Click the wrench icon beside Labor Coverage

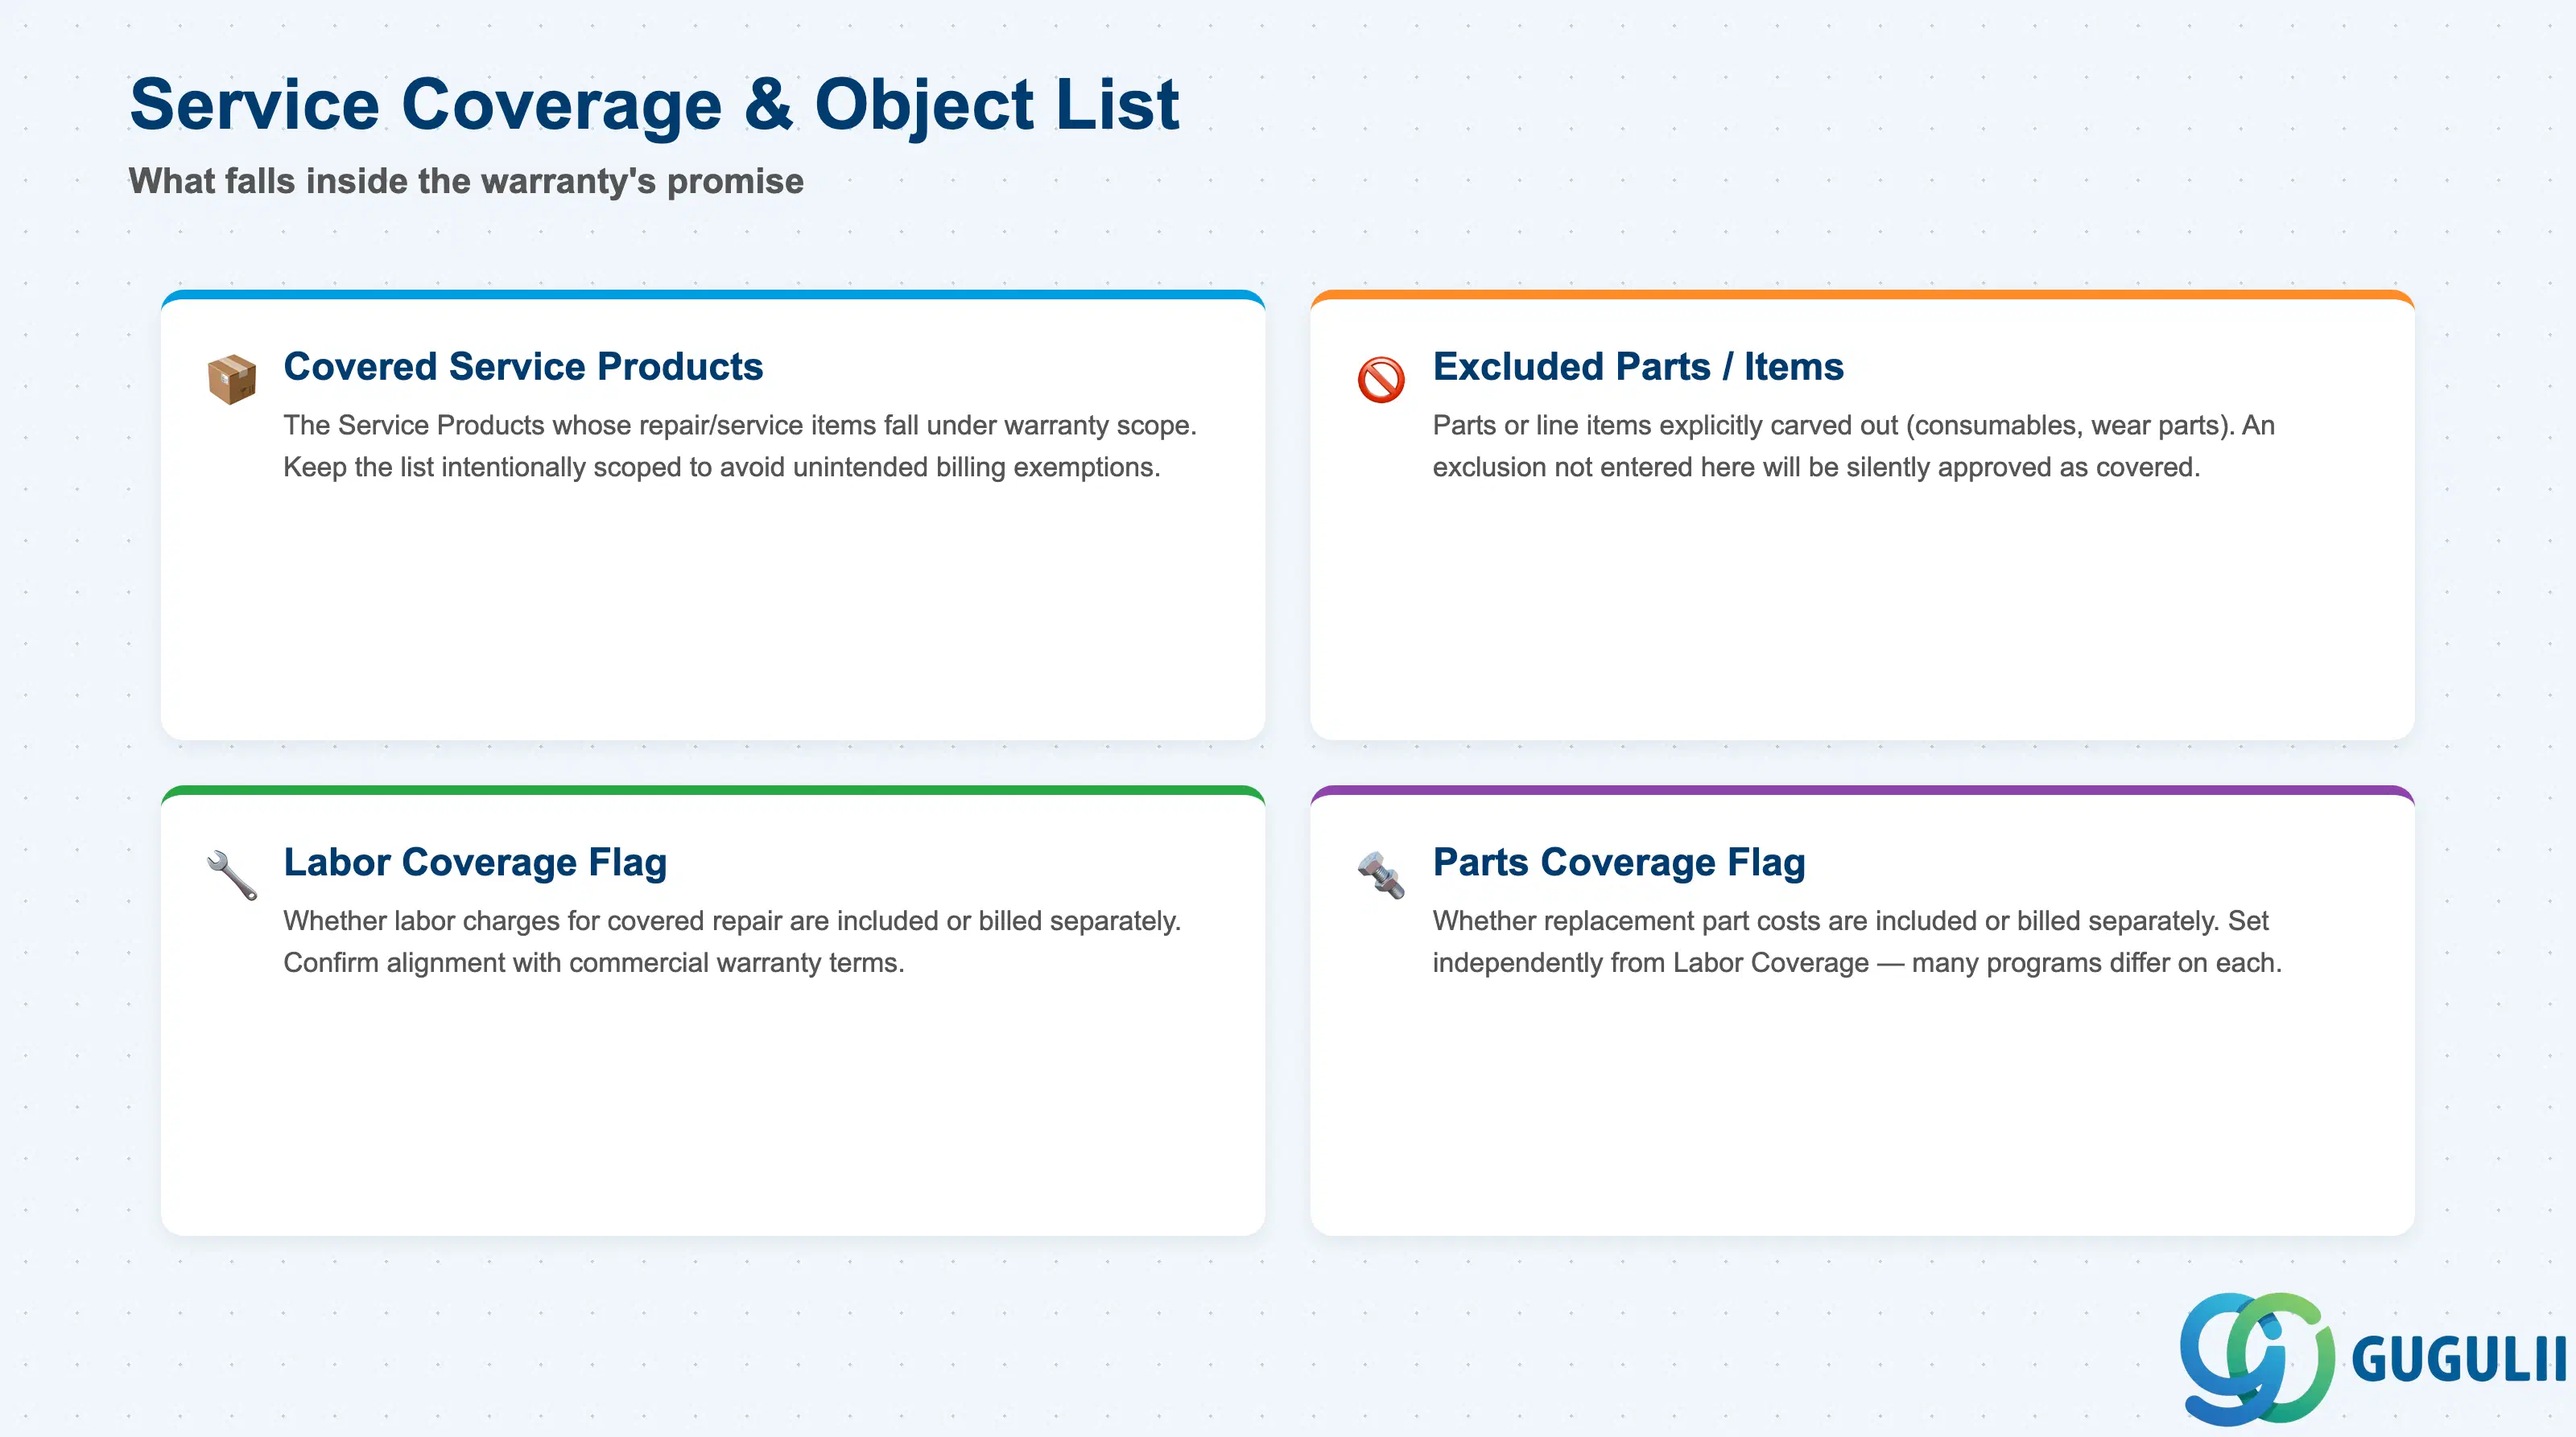point(232,875)
